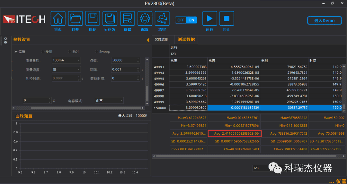Click the 电流 column header
Image resolution: width=347 pixels, height=184 pixels.
coord(234,61)
